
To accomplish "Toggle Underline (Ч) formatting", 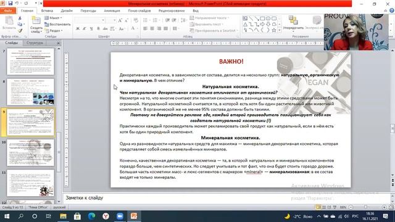I will click(x=91, y=29).
